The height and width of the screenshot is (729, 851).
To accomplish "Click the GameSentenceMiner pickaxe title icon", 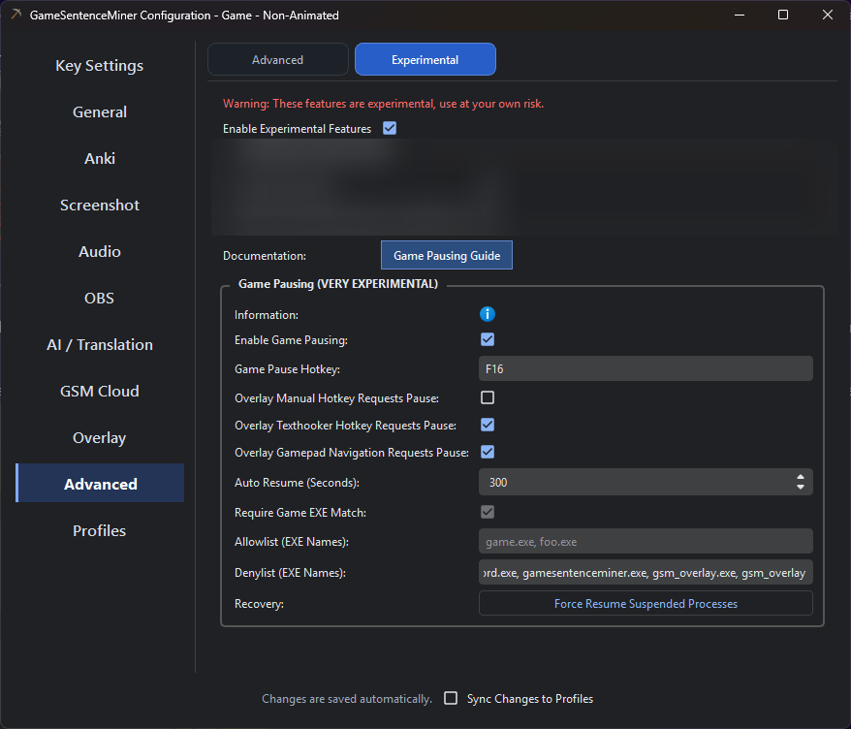I will (x=16, y=15).
